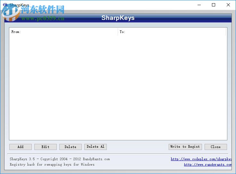Click the SharpKeys title bar app icon

[5, 5]
